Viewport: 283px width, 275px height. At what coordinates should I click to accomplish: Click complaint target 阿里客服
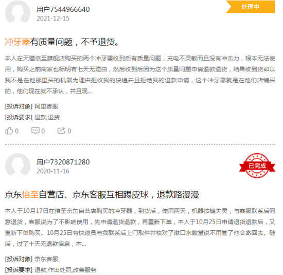click(x=46, y=106)
